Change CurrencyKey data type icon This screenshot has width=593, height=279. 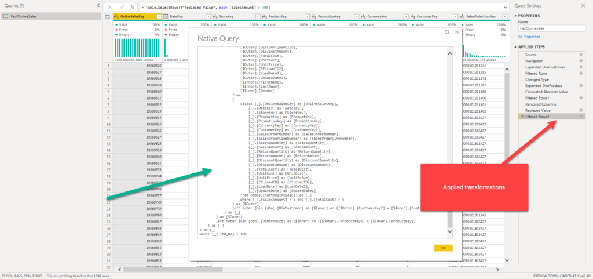pyautogui.click(x=363, y=17)
